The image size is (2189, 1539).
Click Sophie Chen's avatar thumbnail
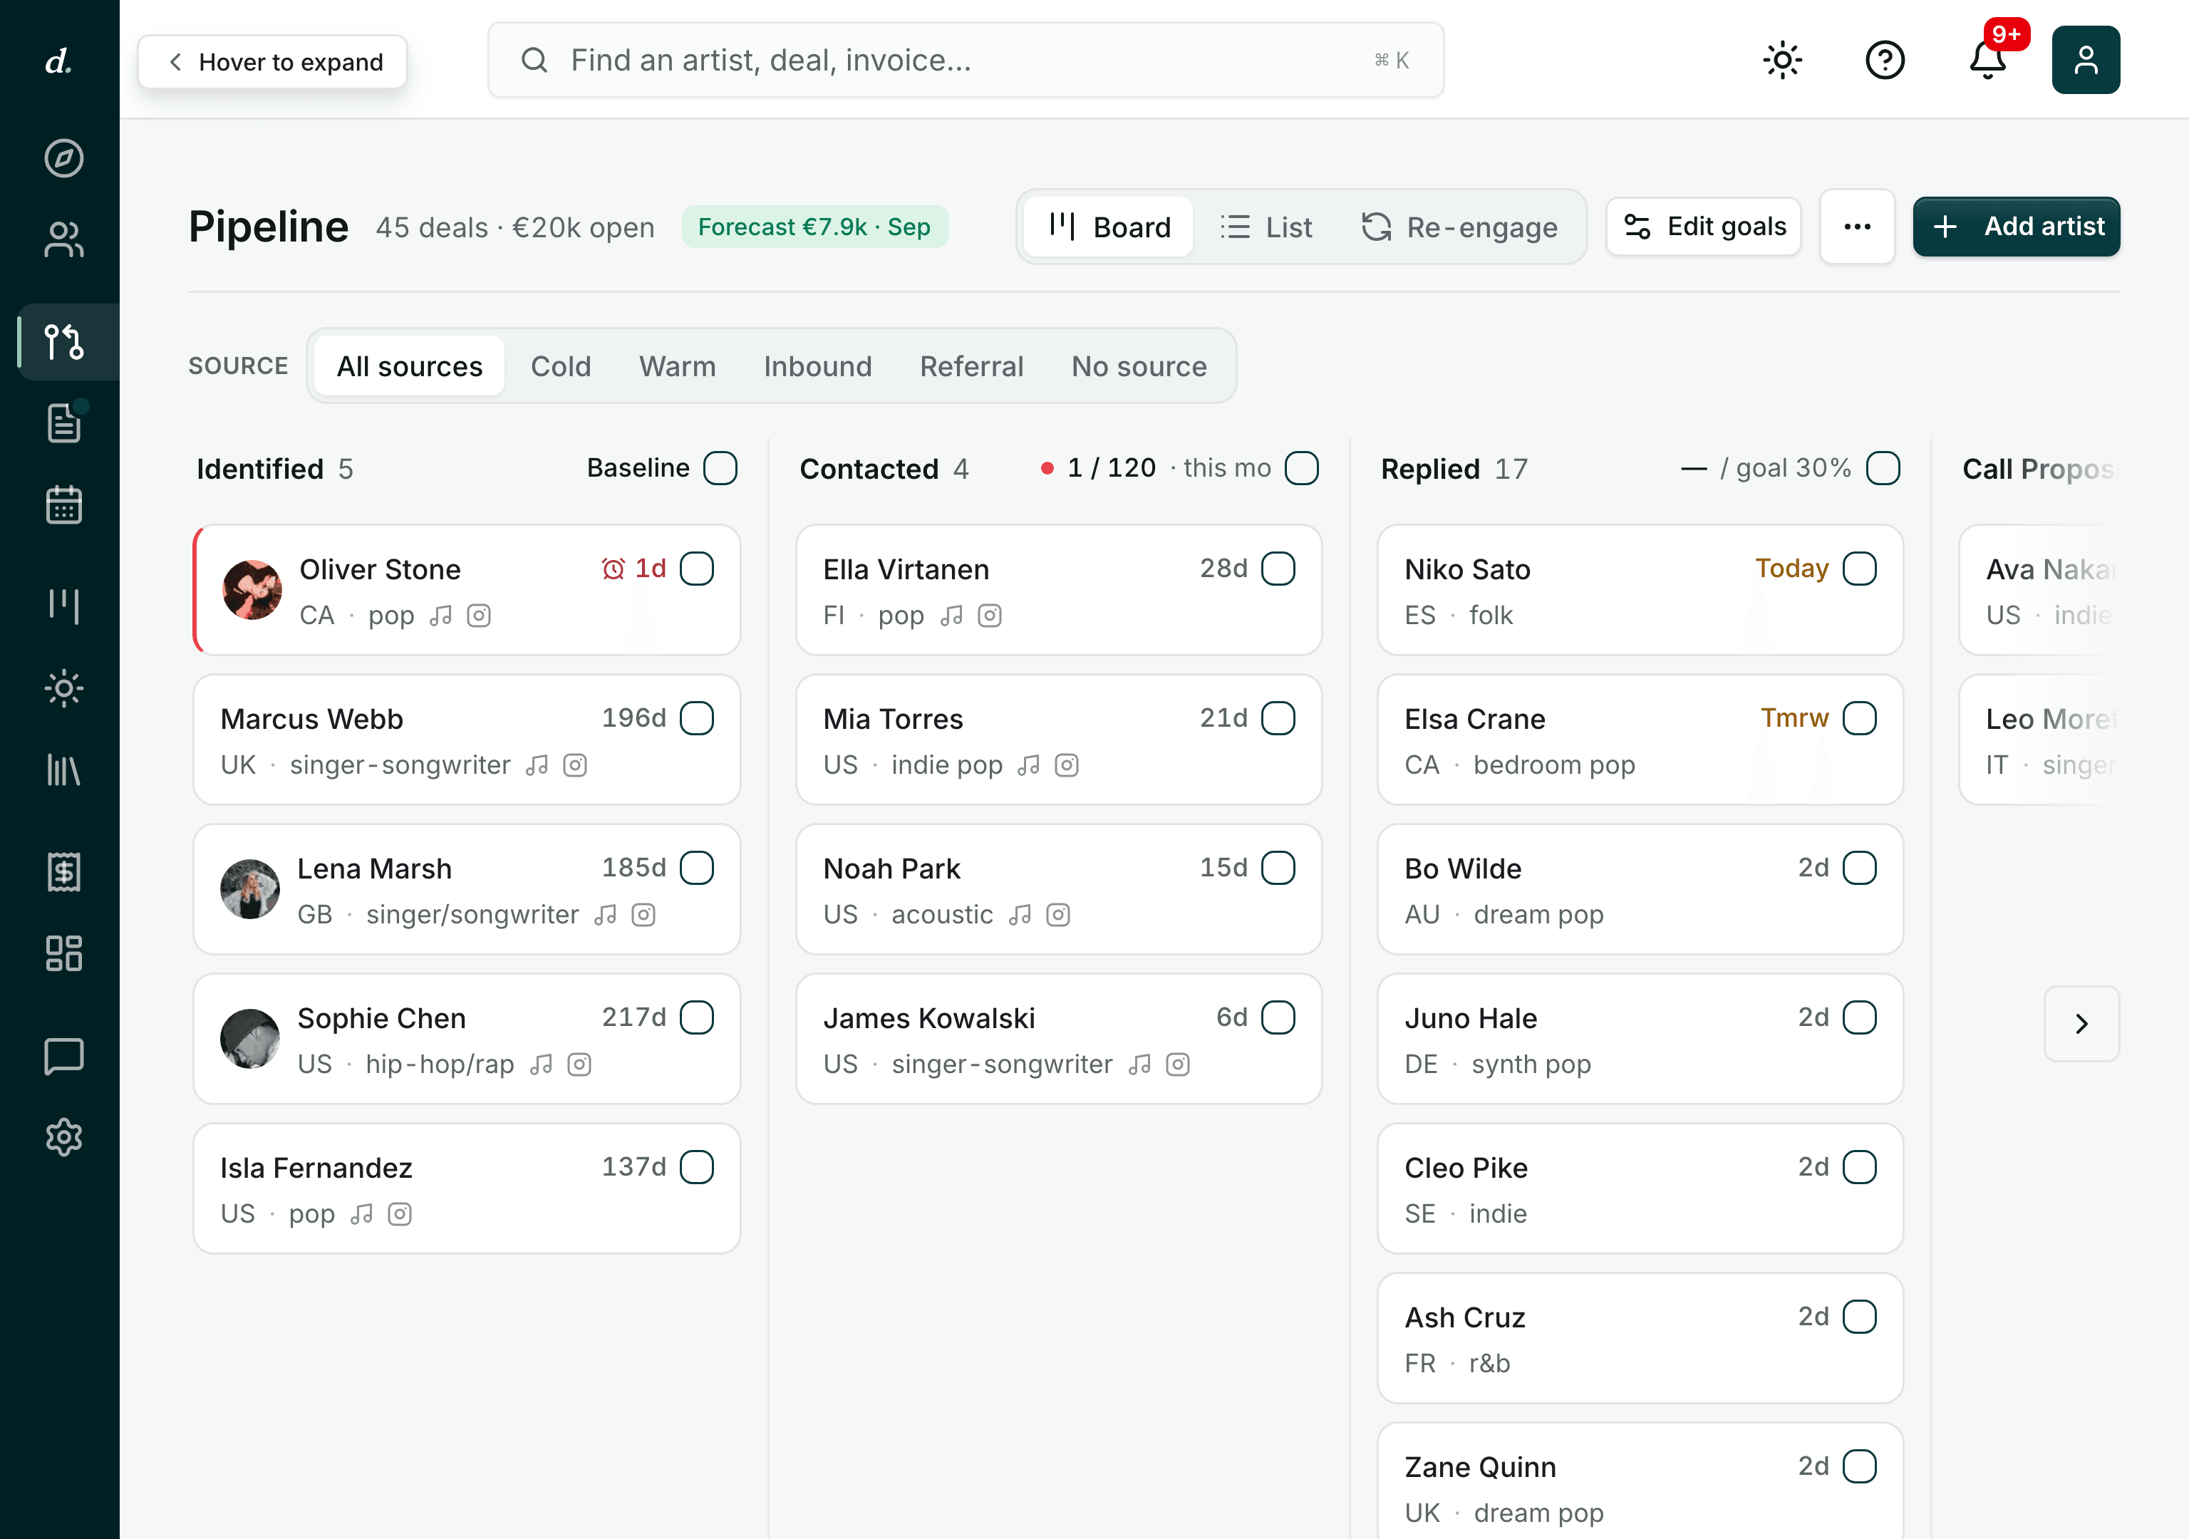click(x=250, y=1040)
